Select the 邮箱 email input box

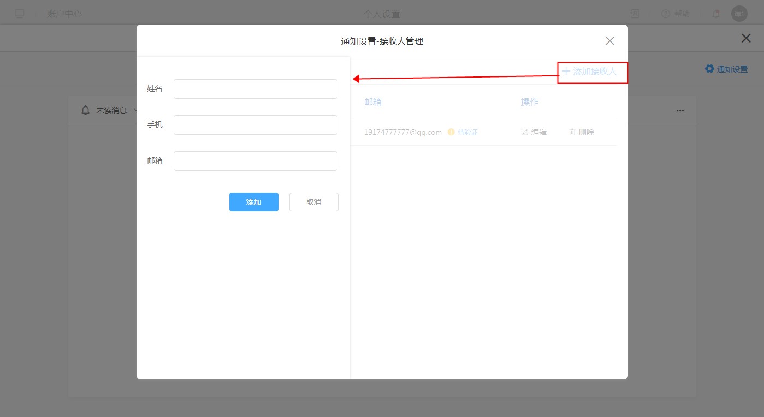coord(255,161)
